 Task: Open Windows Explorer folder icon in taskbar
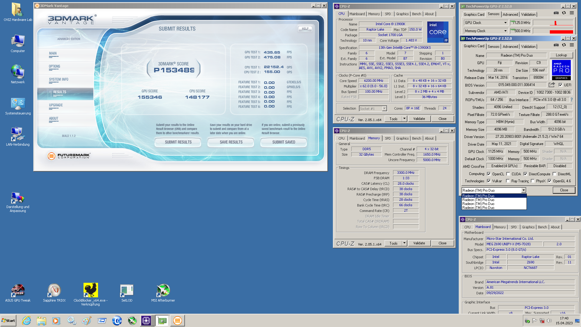(41, 321)
